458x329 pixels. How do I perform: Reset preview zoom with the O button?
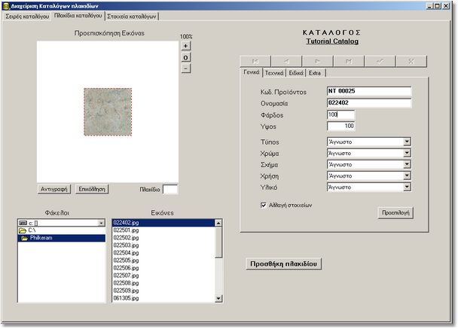186,57
